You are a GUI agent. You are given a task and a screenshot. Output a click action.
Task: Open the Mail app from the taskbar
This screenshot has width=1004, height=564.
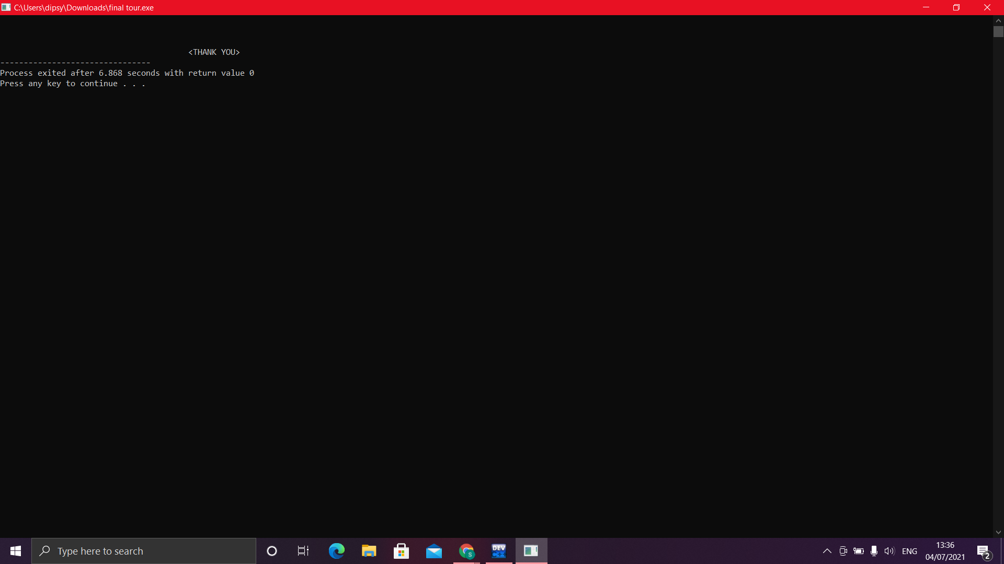pyautogui.click(x=434, y=551)
